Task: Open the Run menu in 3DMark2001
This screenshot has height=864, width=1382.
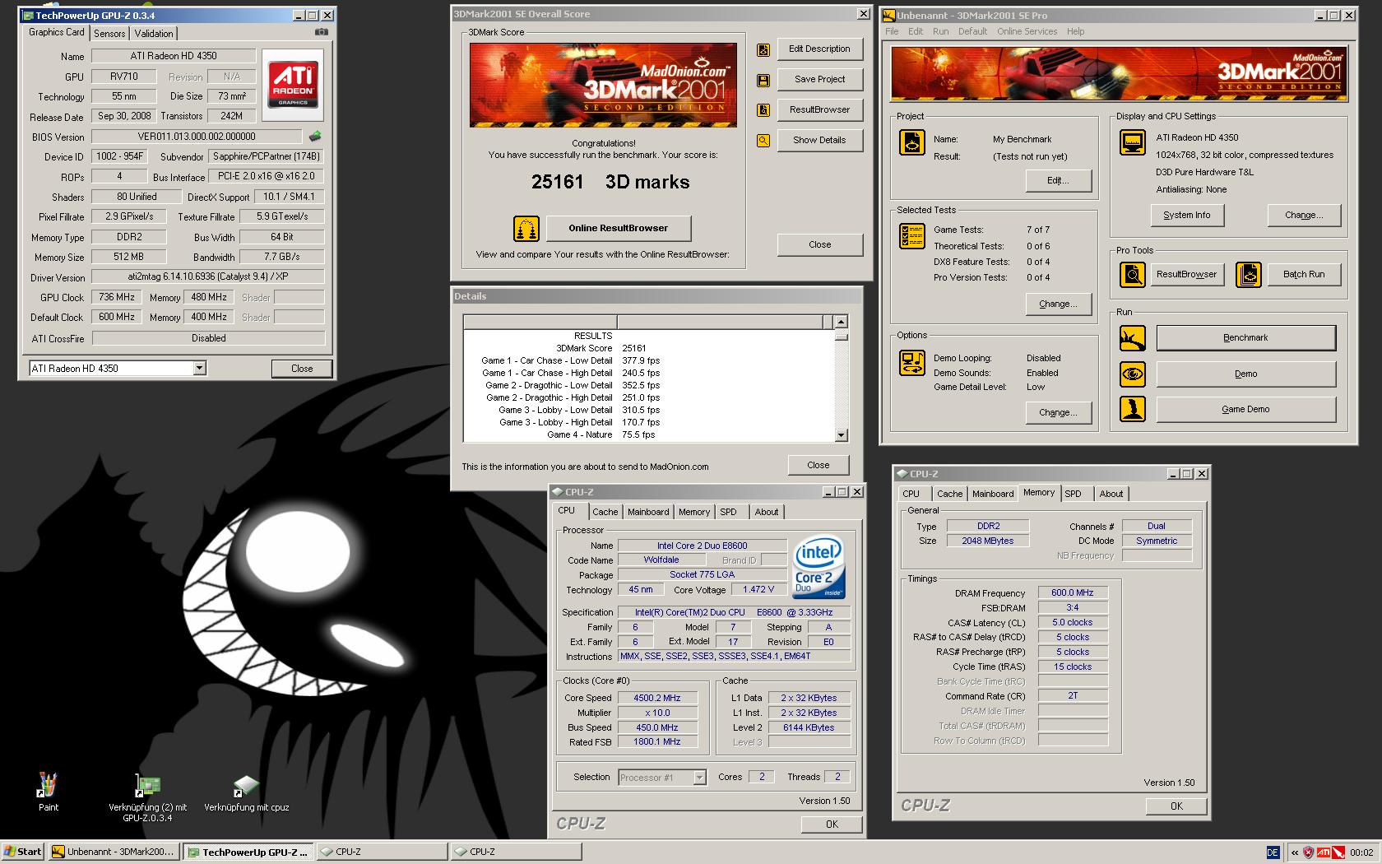Action: [x=940, y=31]
